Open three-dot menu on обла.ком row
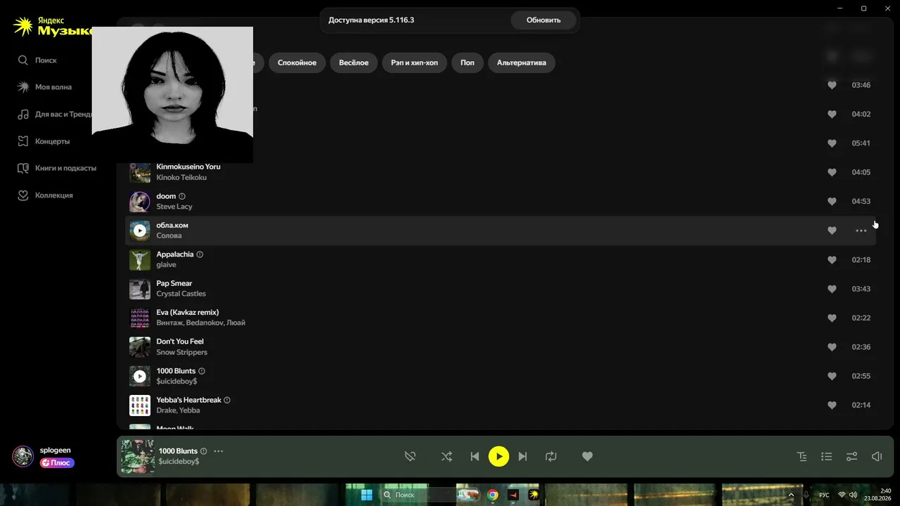 point(861,231)
